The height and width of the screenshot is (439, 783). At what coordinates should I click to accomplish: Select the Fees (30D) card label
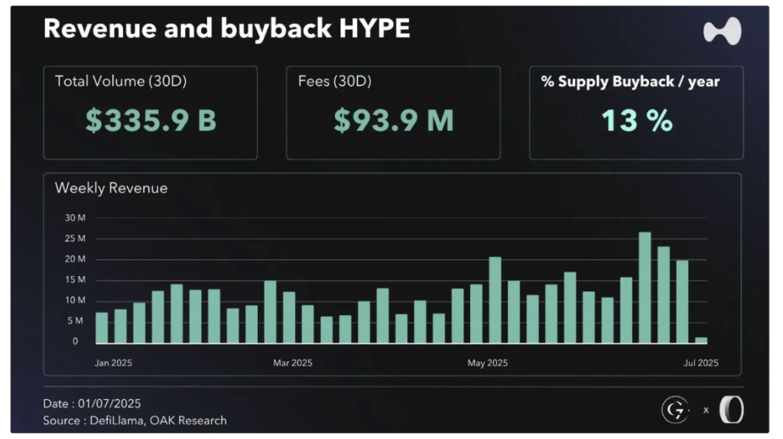pos(335,81)
